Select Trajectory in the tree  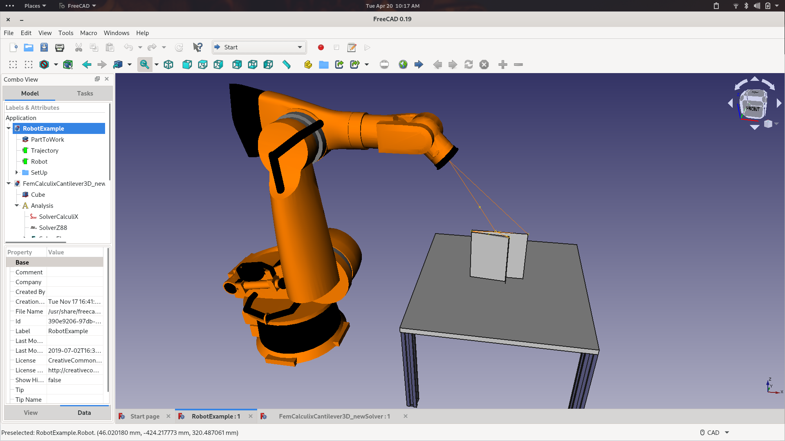[x=45, y=150]
